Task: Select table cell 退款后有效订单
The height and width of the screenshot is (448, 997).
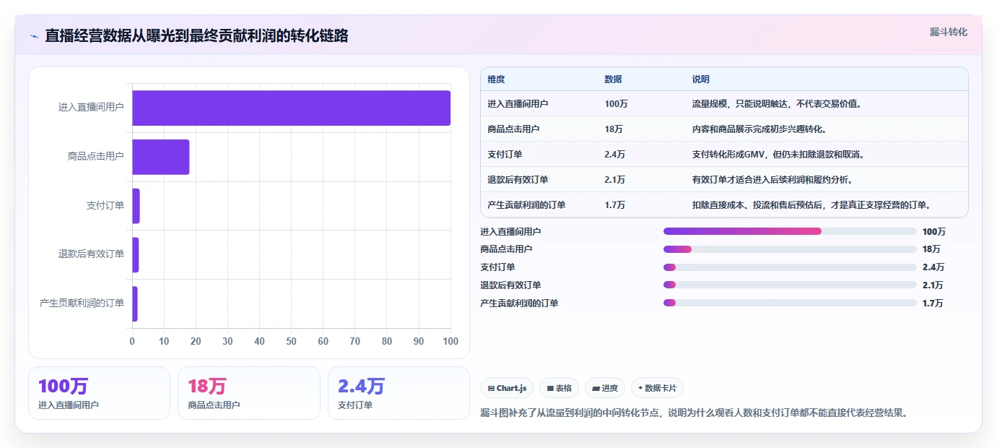Action: [x=518, y=180]
